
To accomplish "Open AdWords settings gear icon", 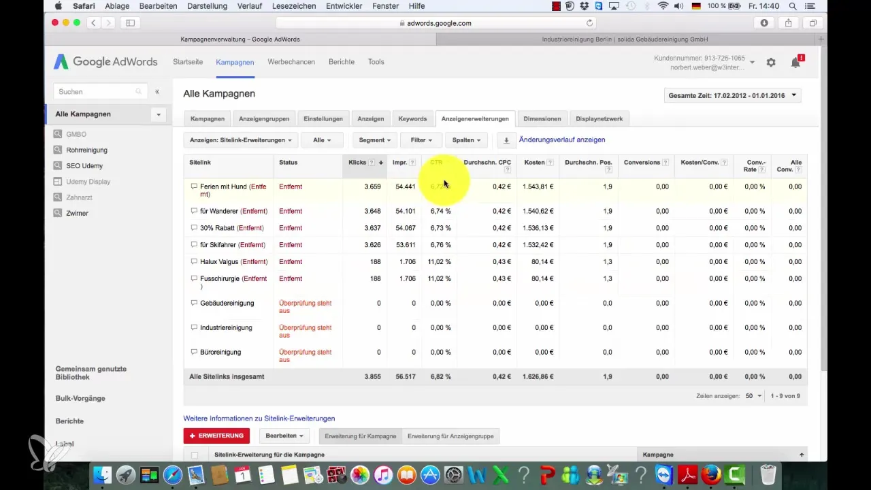I will coord(771,62).
